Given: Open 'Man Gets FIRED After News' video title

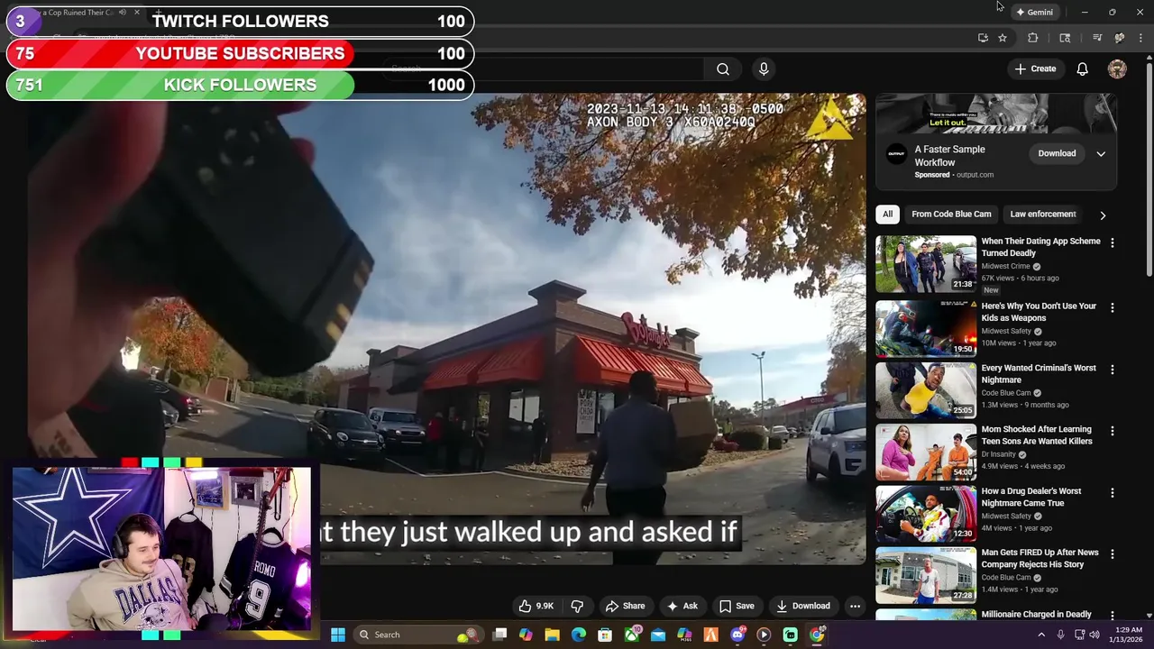Looking at the screenshot, I should (x=1040, y=558).
